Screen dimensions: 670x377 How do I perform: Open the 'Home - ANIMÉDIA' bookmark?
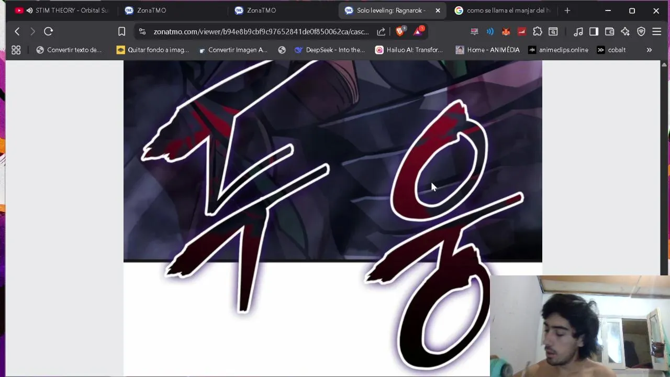[x=487, y=50]
